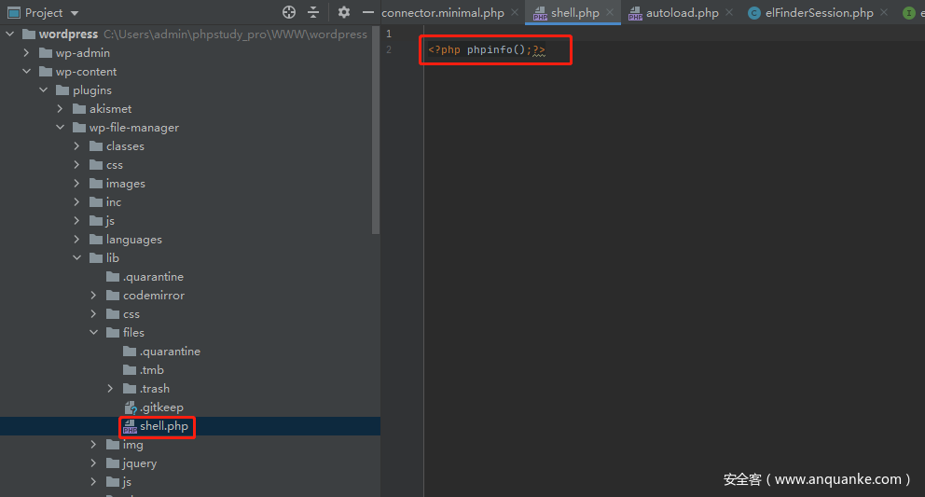
Task: Close the shell.php editor tab
Action: pyautogui.click(x=610, y=13)
